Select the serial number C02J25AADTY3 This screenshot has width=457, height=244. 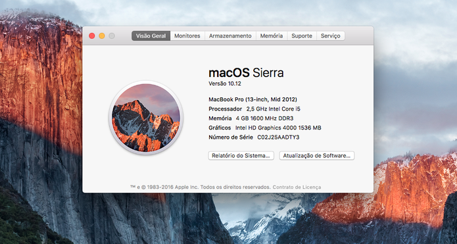point(278,137)
